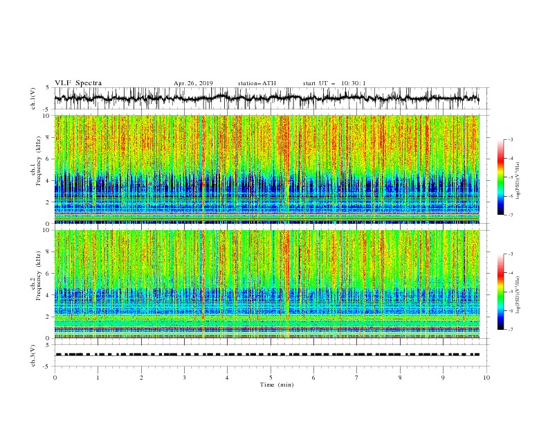Click the "VLF Spectra" plot title

78,83
